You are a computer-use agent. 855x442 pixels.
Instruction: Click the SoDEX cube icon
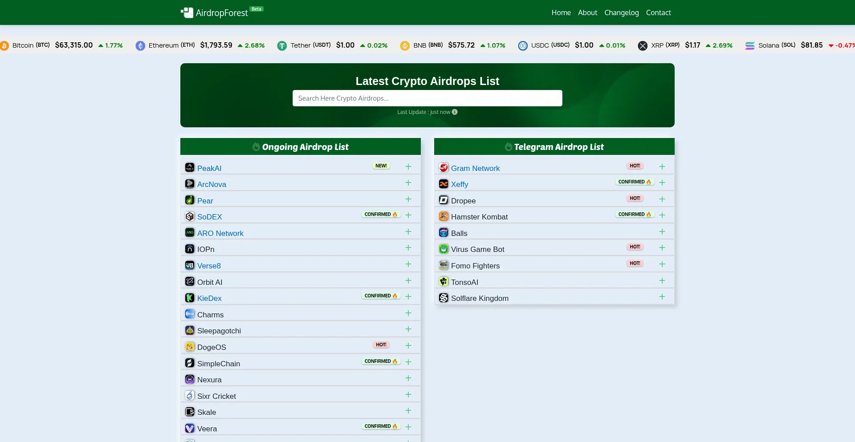tap(190, 216)
